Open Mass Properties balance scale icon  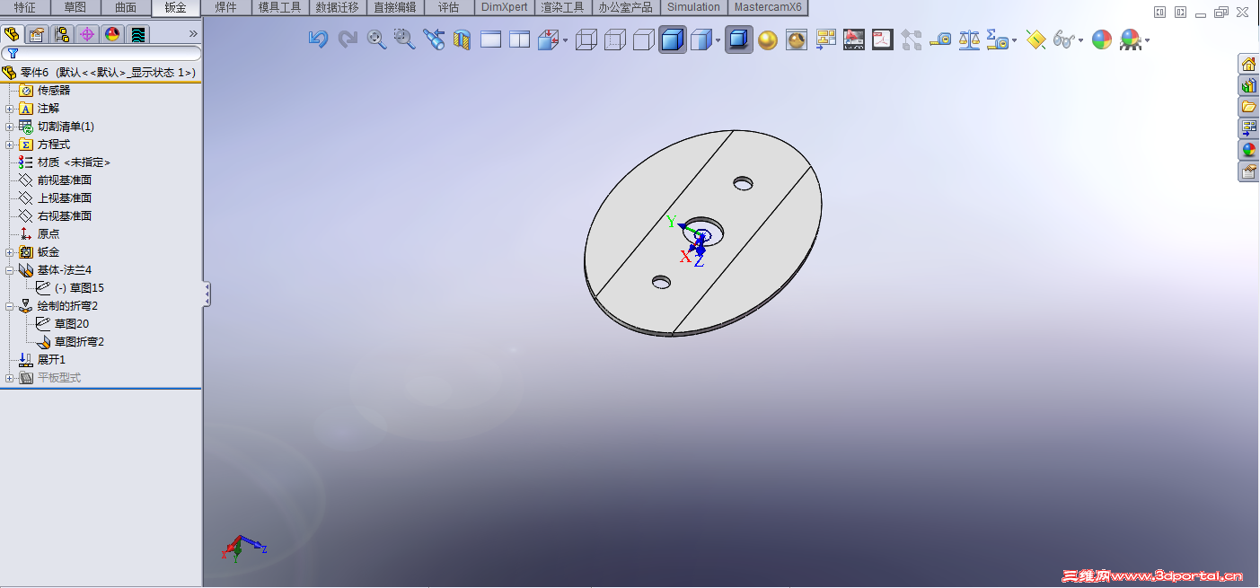pyautogui.click(x=969, y=39)
